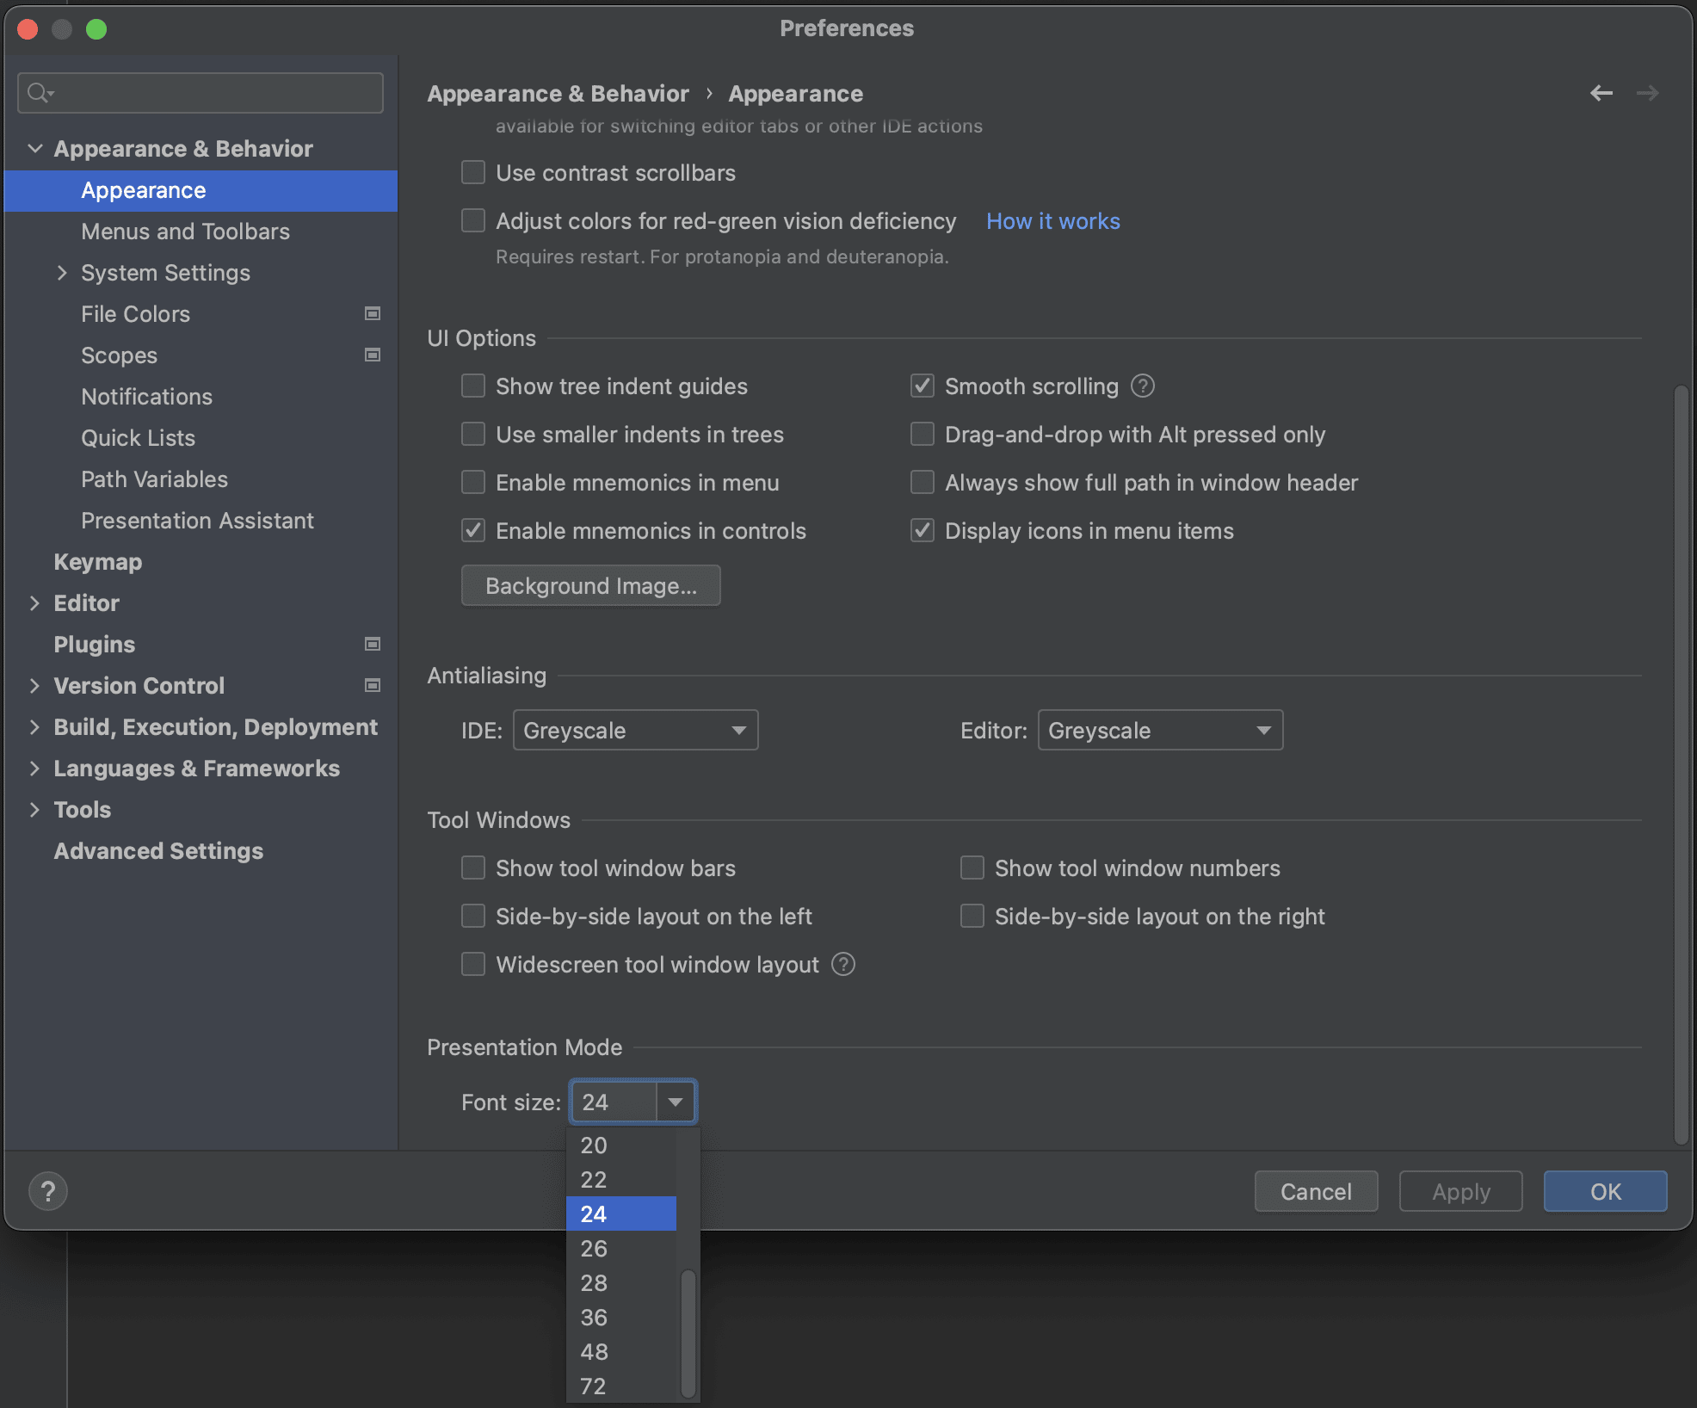Click the help icon beside Widescreen tool window layout
1697x1408 pixels.
pos(842,964)
